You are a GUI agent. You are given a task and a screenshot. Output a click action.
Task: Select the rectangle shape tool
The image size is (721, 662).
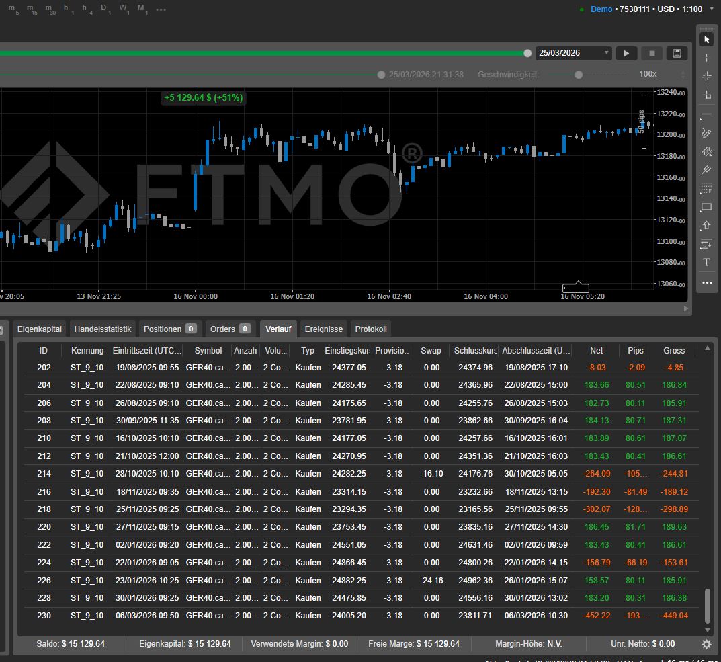(706, 207)
